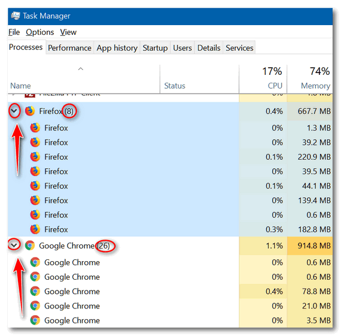
Task: Sort by the 74% Memory column header
Action: 310,79
